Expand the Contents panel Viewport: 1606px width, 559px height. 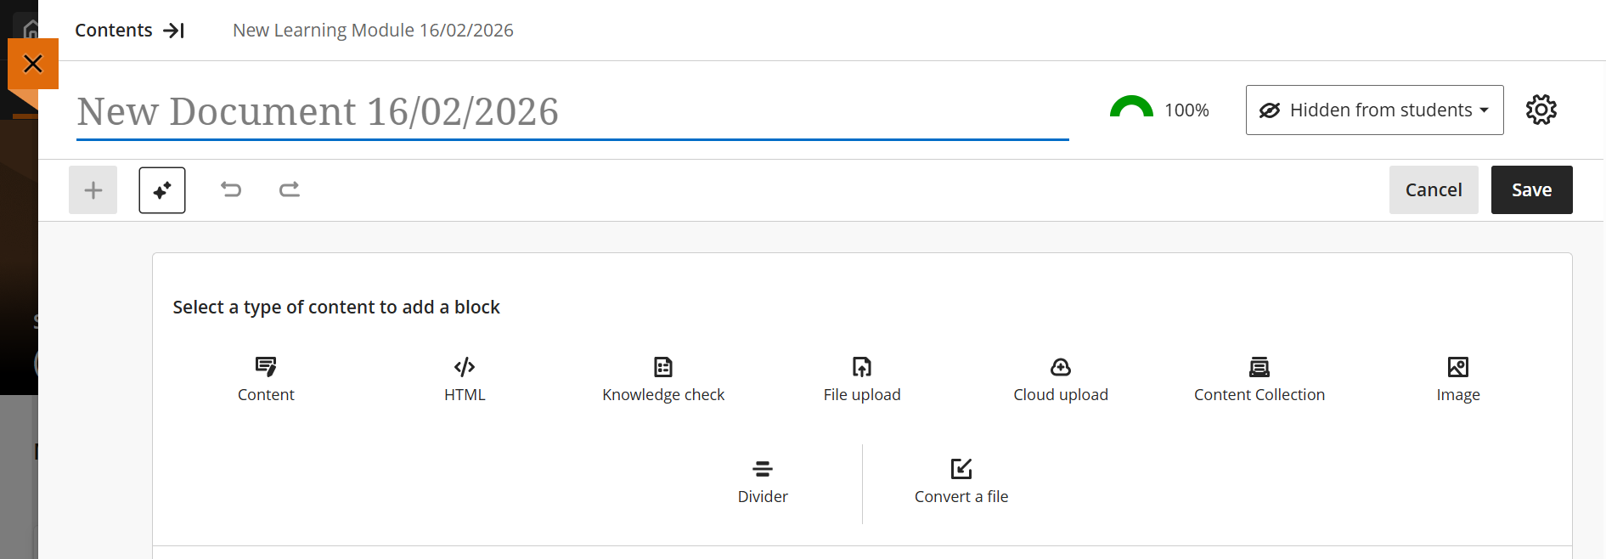130,31
